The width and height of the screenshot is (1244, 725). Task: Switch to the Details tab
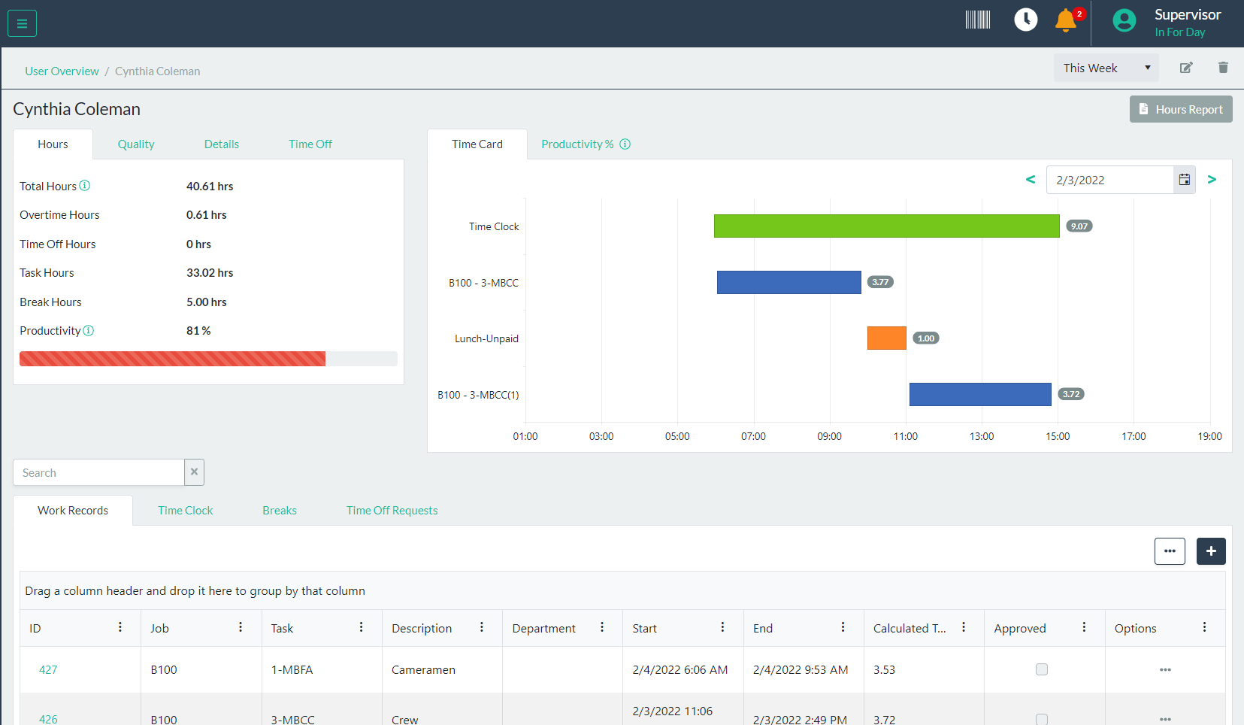(x=222, y=144)
